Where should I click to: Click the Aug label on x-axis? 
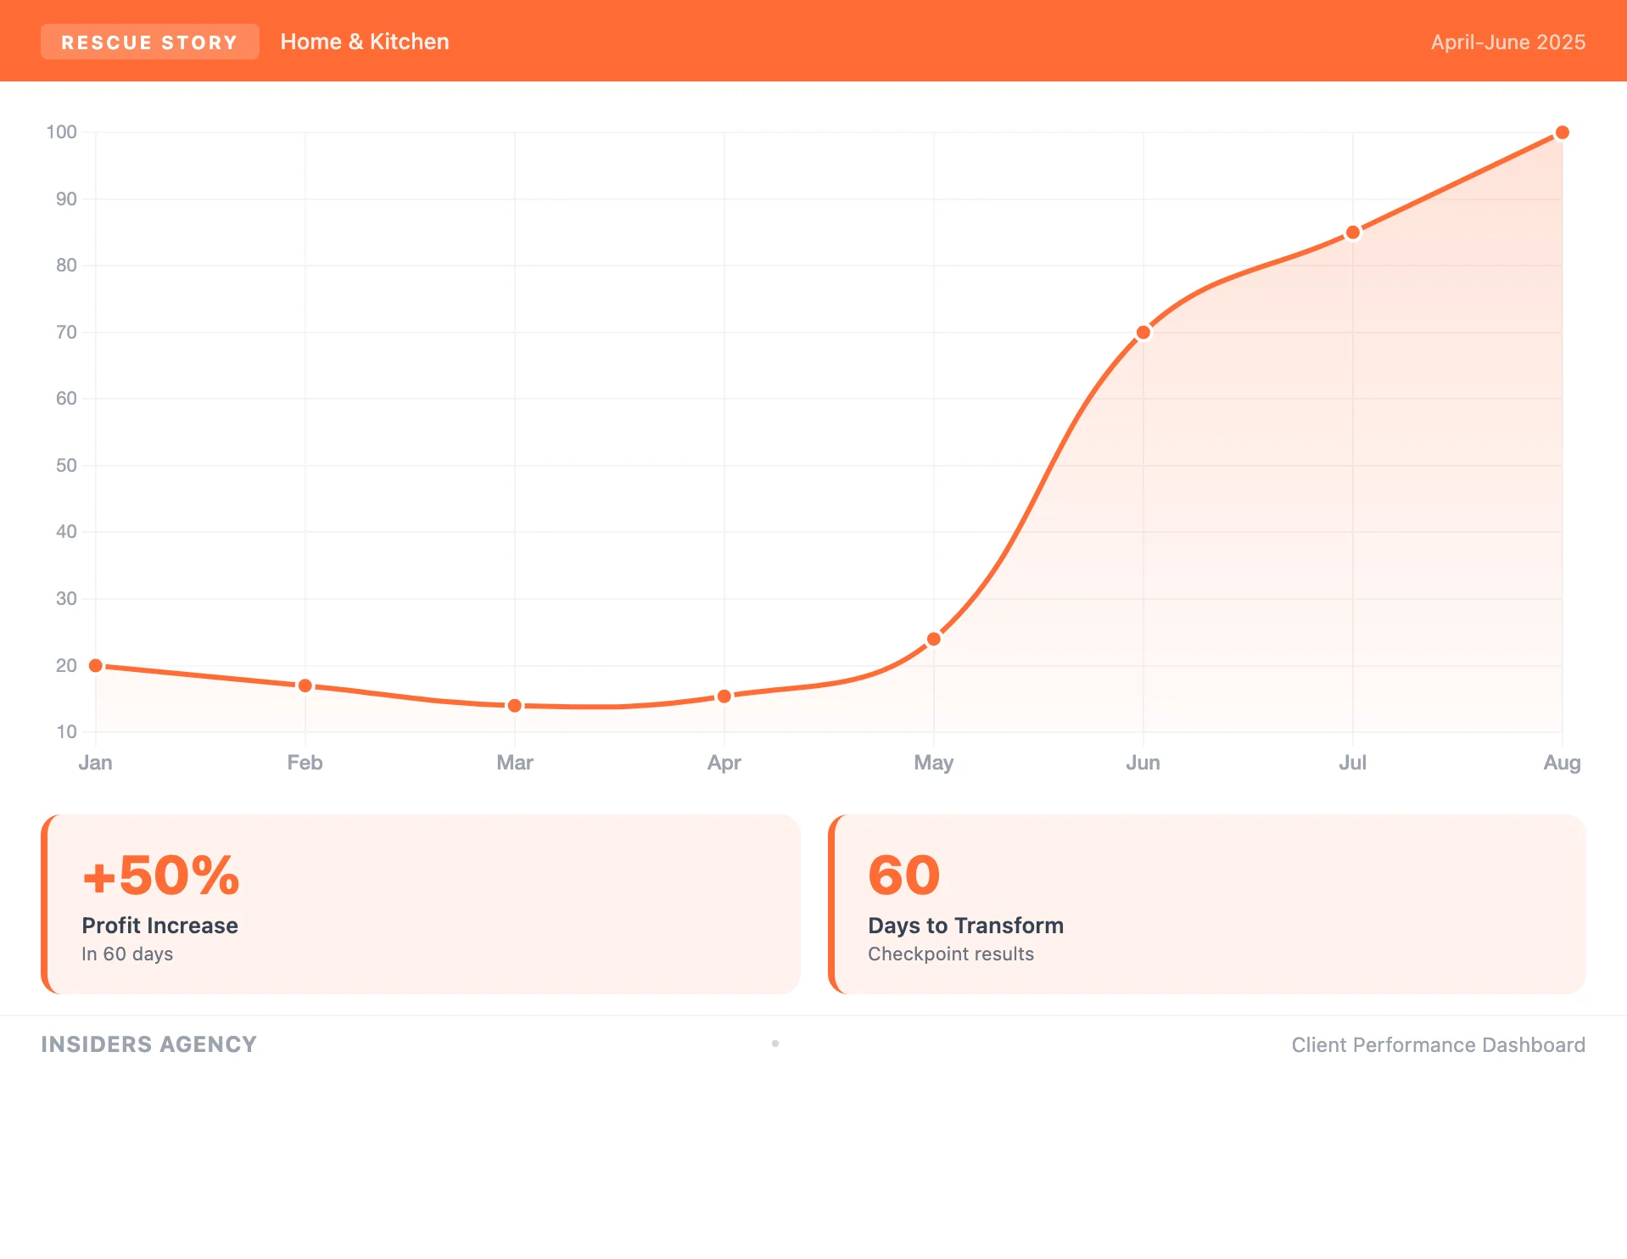tap(1562, 763)
